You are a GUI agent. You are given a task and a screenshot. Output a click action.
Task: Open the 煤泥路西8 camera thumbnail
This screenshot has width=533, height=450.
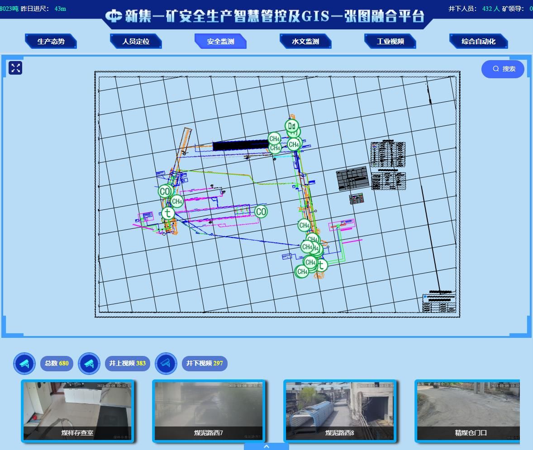point(340,411)
